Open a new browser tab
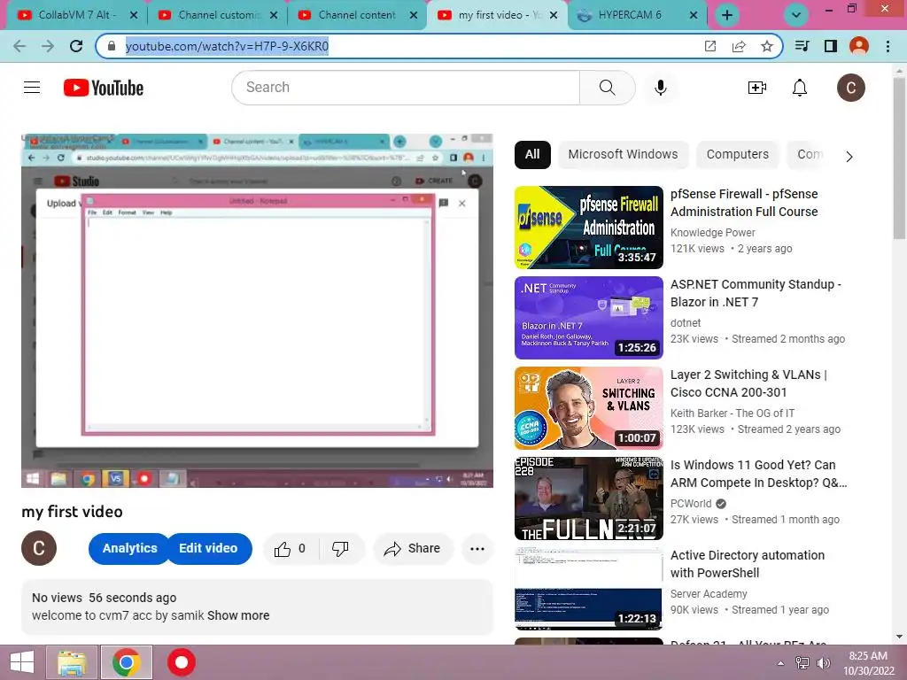907x680 pixels. pyautogui.click(x=727, y=16)
